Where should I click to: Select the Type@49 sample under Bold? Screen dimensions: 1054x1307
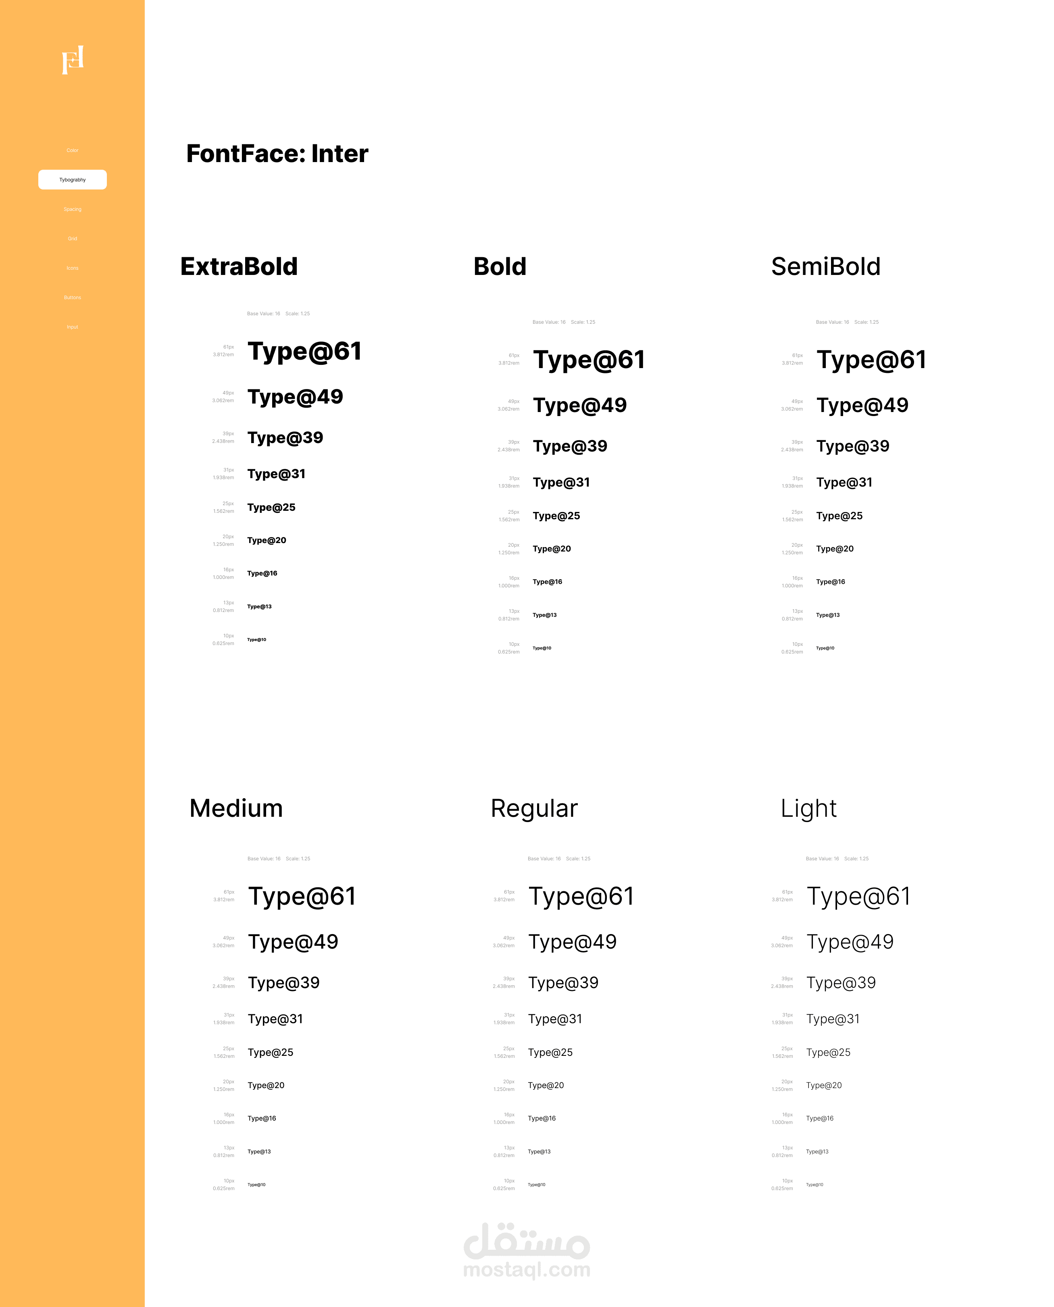click(580, 406)
